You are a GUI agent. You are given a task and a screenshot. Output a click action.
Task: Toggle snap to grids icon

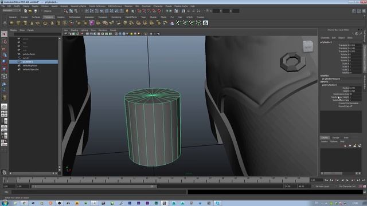point(139,11)
